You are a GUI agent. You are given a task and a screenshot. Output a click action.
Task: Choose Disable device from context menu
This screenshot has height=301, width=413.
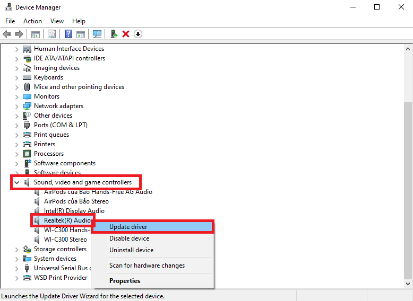pos(152,238)
